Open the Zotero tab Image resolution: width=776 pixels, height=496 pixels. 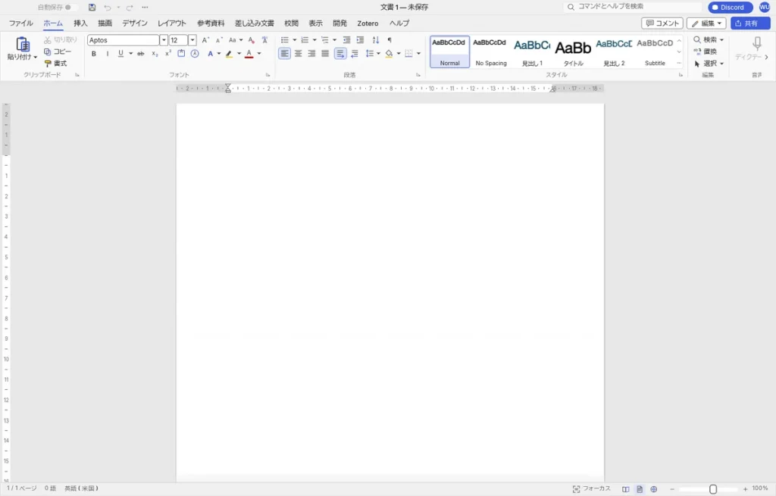(368, 23)
